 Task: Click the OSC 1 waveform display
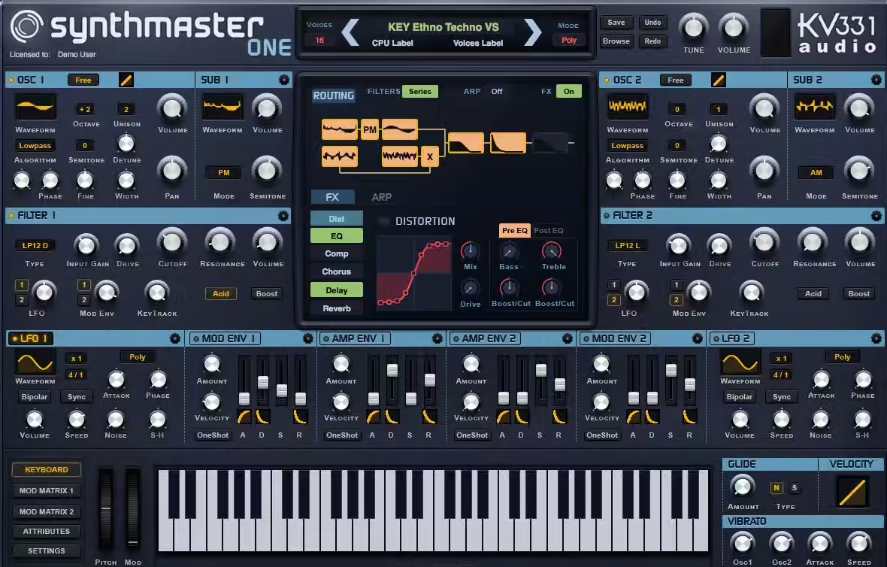(35, 108)
